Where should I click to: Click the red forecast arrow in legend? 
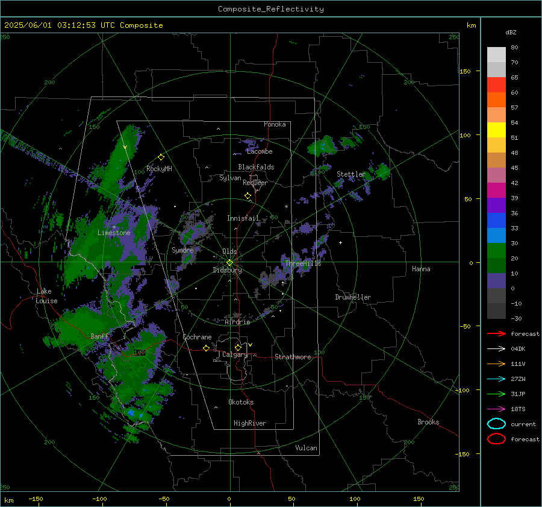(x=496, y=333)
